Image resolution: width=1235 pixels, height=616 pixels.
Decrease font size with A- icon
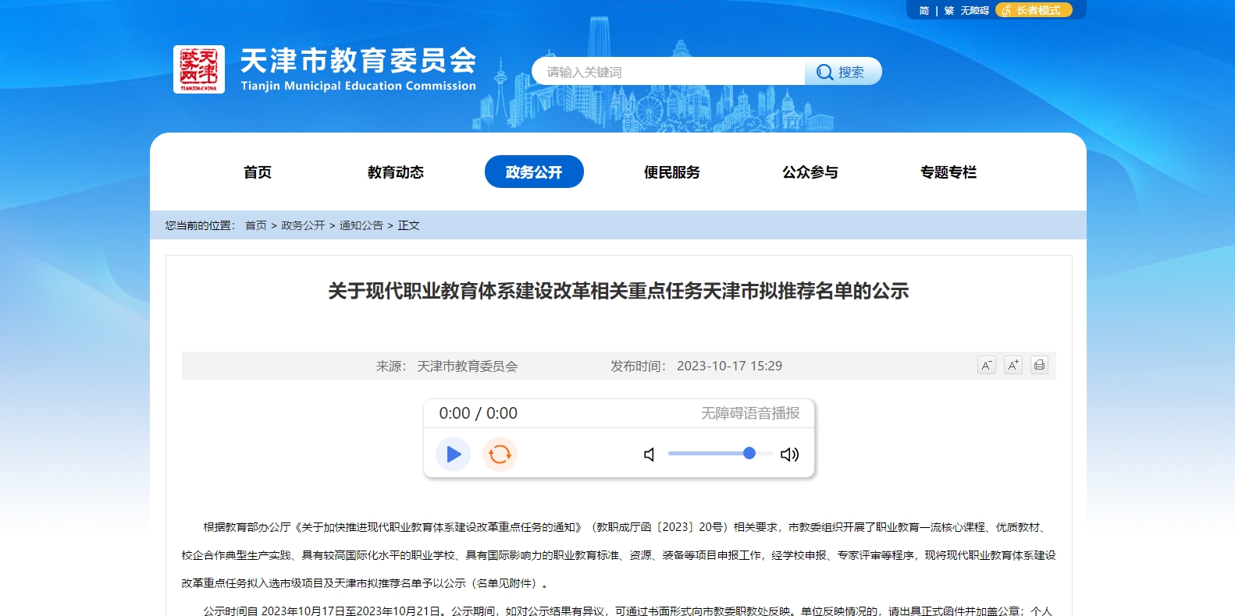[x=987, y=365]
